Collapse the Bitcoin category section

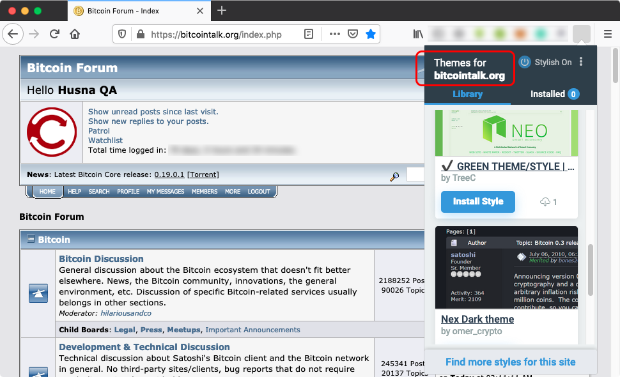pos(31,239)
